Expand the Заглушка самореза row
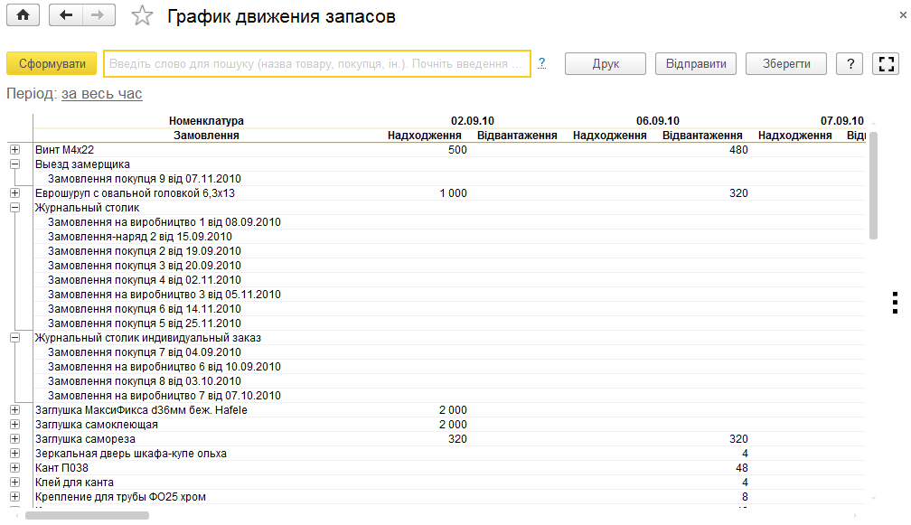The width and height of the screenshot is (911, 525). [15, 439]
